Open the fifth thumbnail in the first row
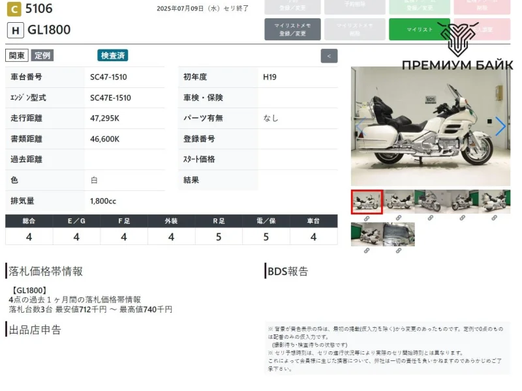Screen dimensions: 522x391 pyautogui.click(x=495, y=201)
